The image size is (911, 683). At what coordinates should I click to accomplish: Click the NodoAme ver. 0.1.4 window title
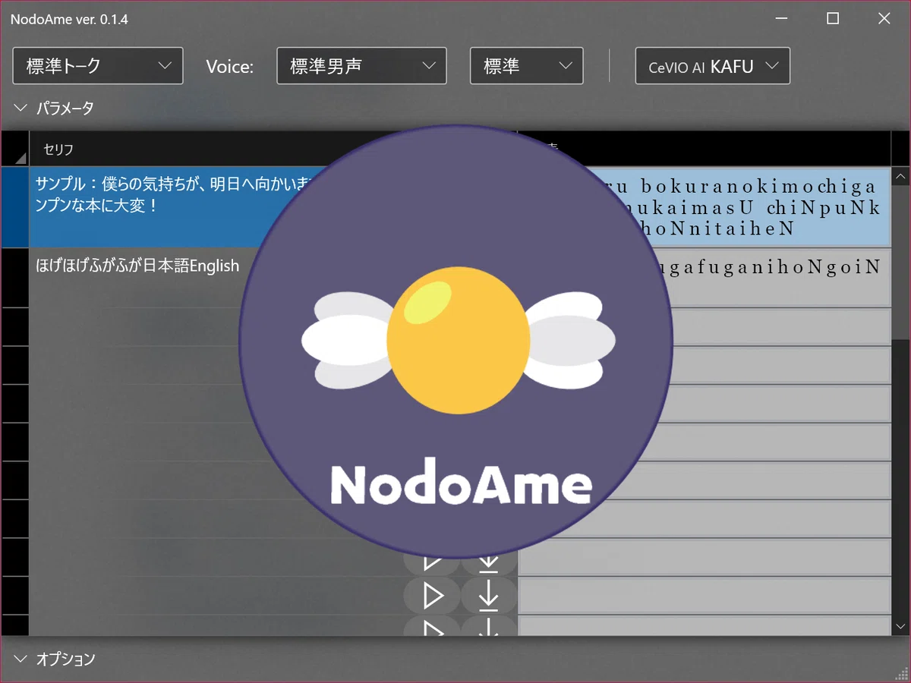(x=69, y=19)
